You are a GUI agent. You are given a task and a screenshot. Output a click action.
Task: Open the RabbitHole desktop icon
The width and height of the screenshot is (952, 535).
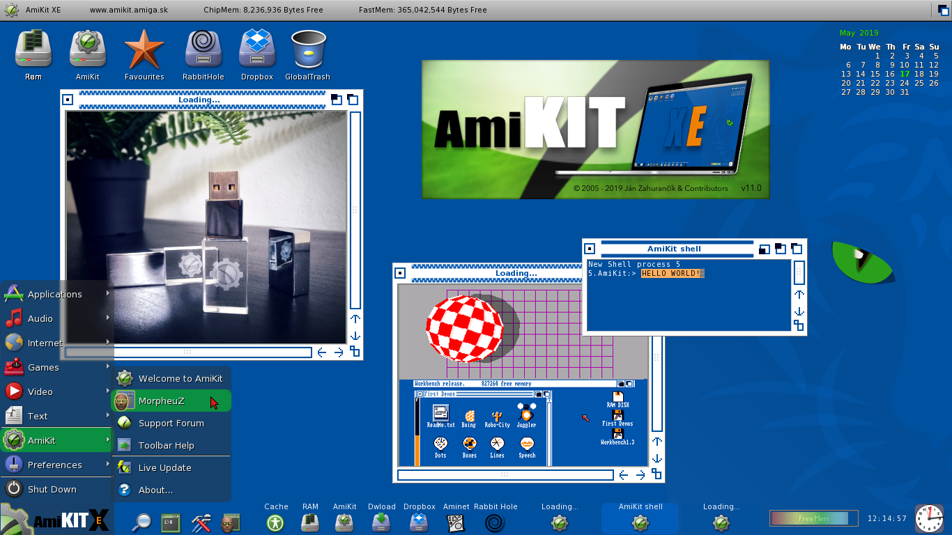pos(203,50)
